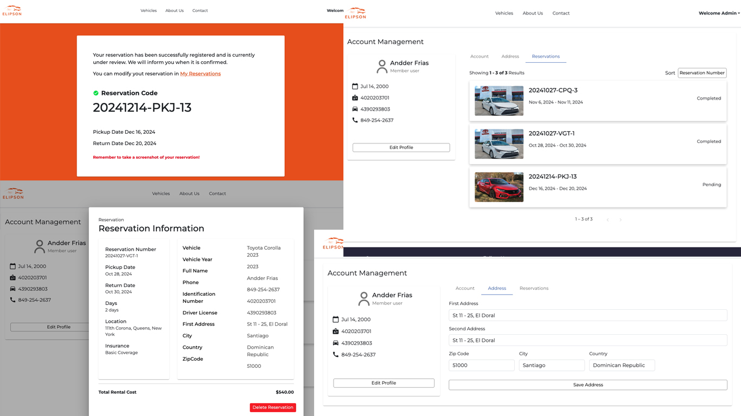
Task: Switch to Account tab on the address form page
Action: click(x=465, y=288)
